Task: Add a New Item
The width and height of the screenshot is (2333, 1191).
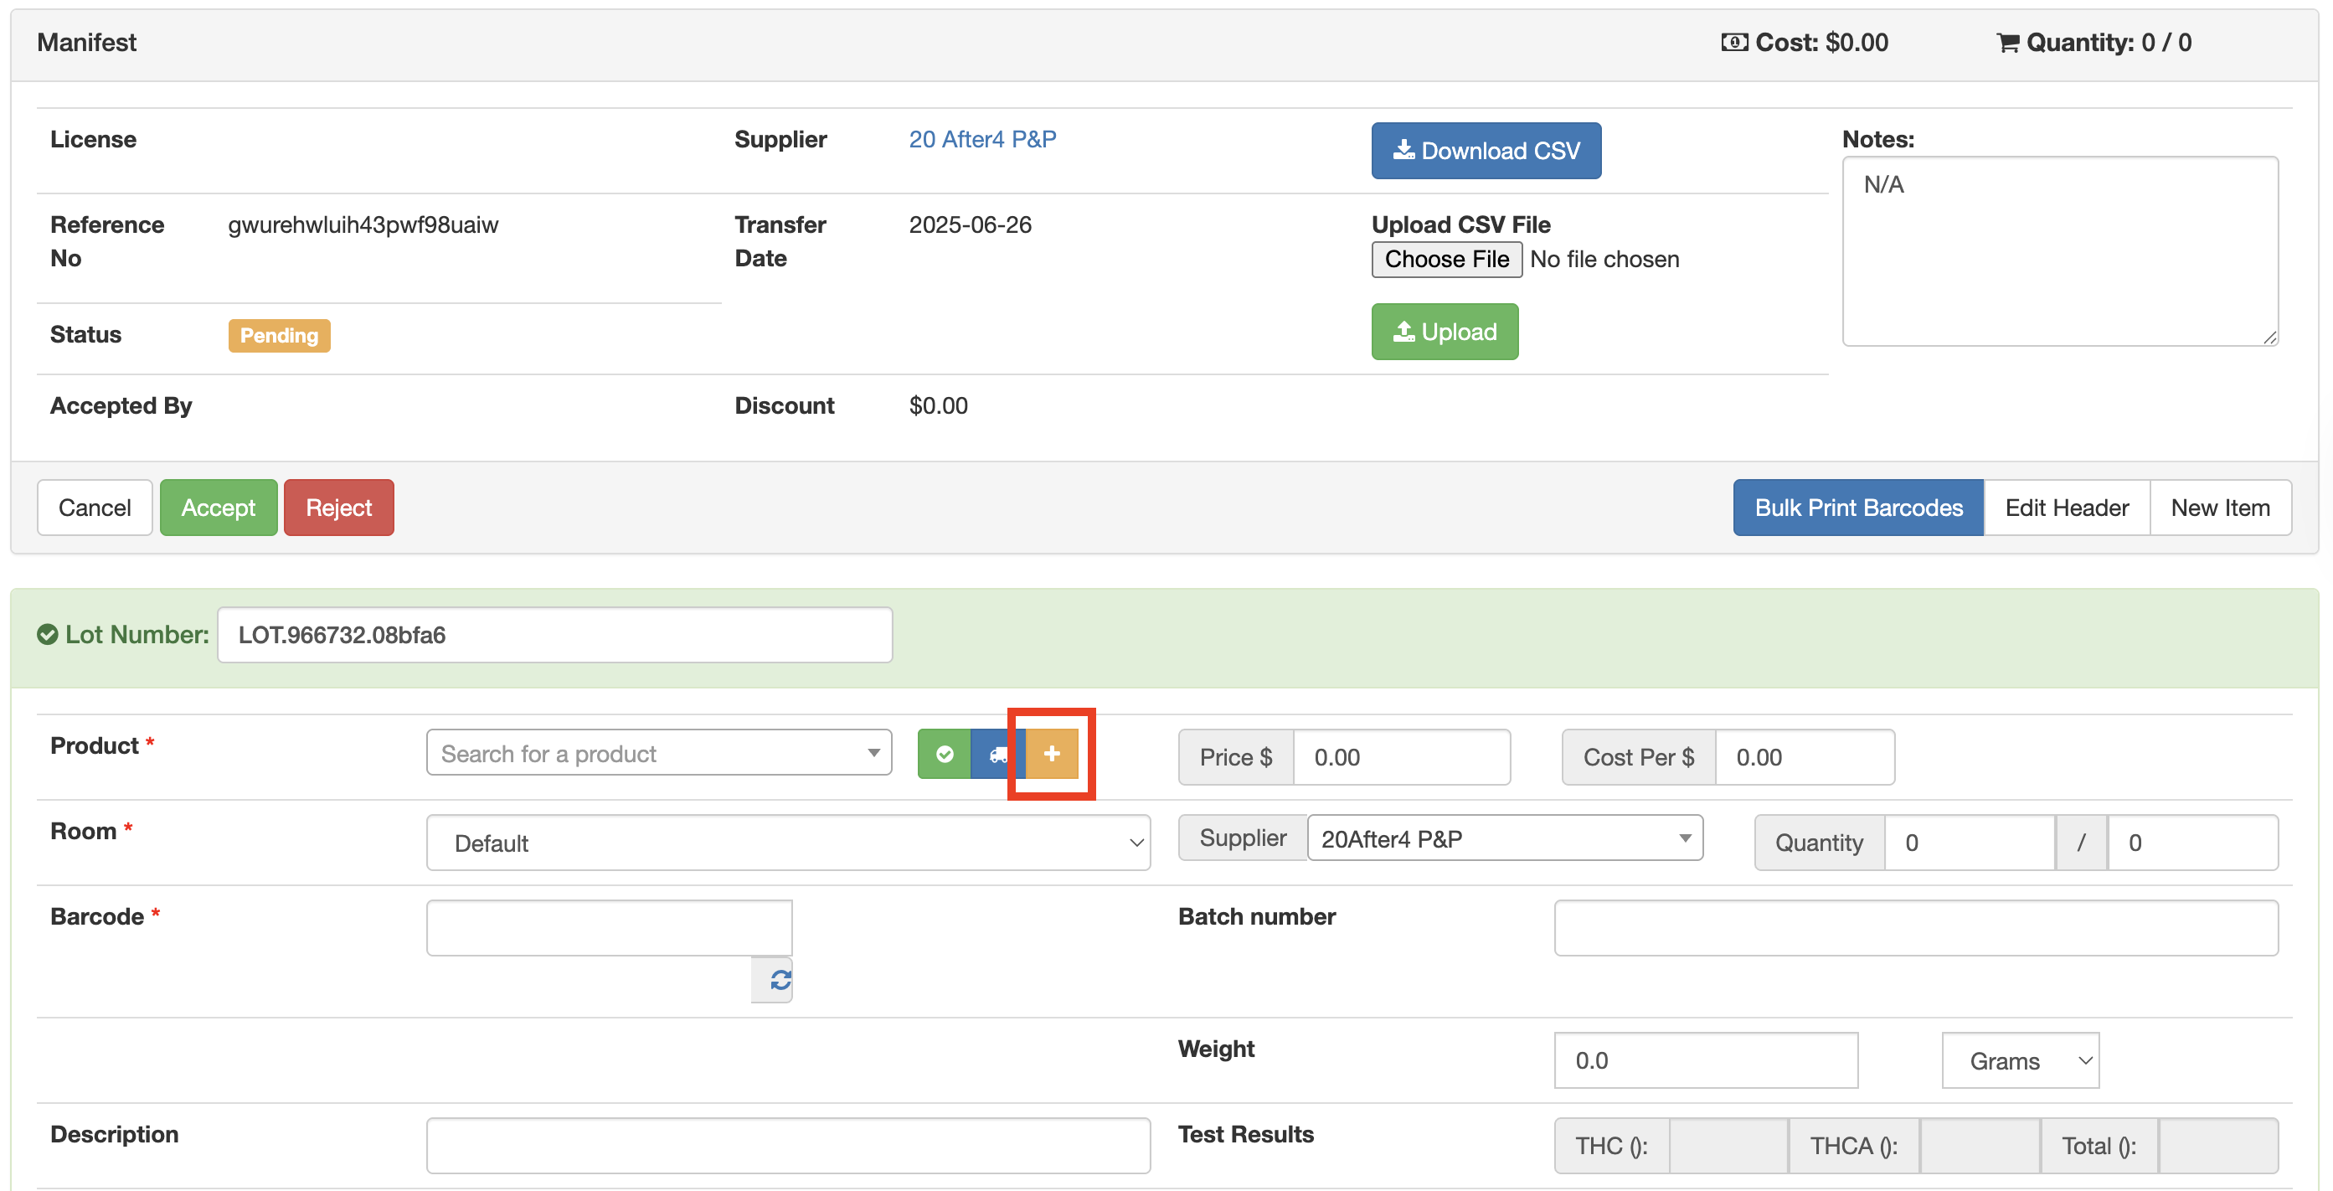Action: tap(2220, 508)
